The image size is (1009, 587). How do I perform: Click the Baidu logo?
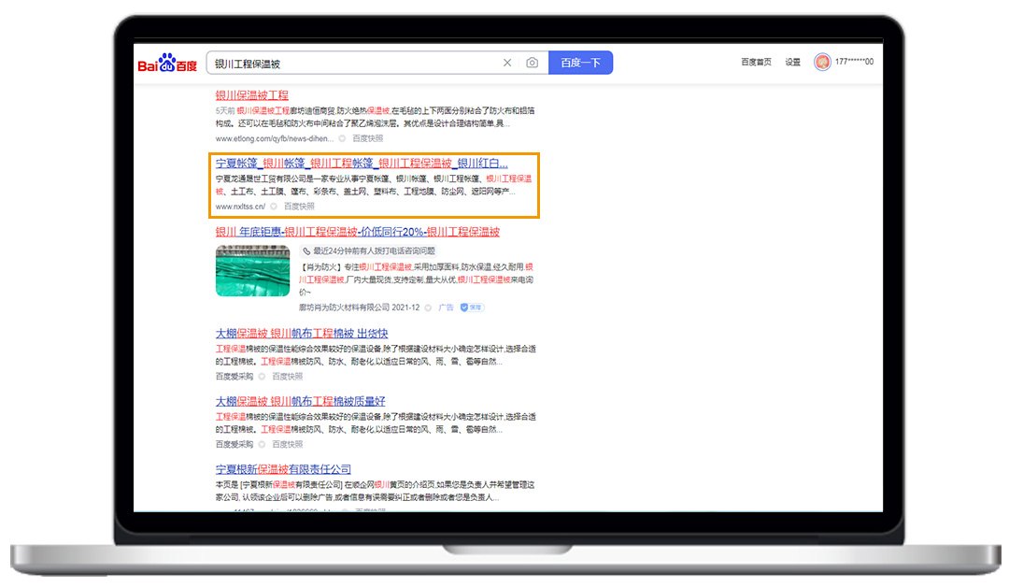[168, 64]
